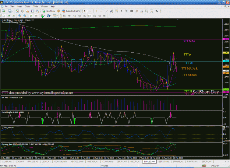Select the horizontal line drawing tool
The height and width of the screenshot is (168, 230).
(101, 11)
